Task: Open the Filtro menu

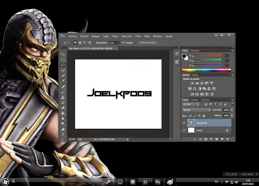Action: 138,36
